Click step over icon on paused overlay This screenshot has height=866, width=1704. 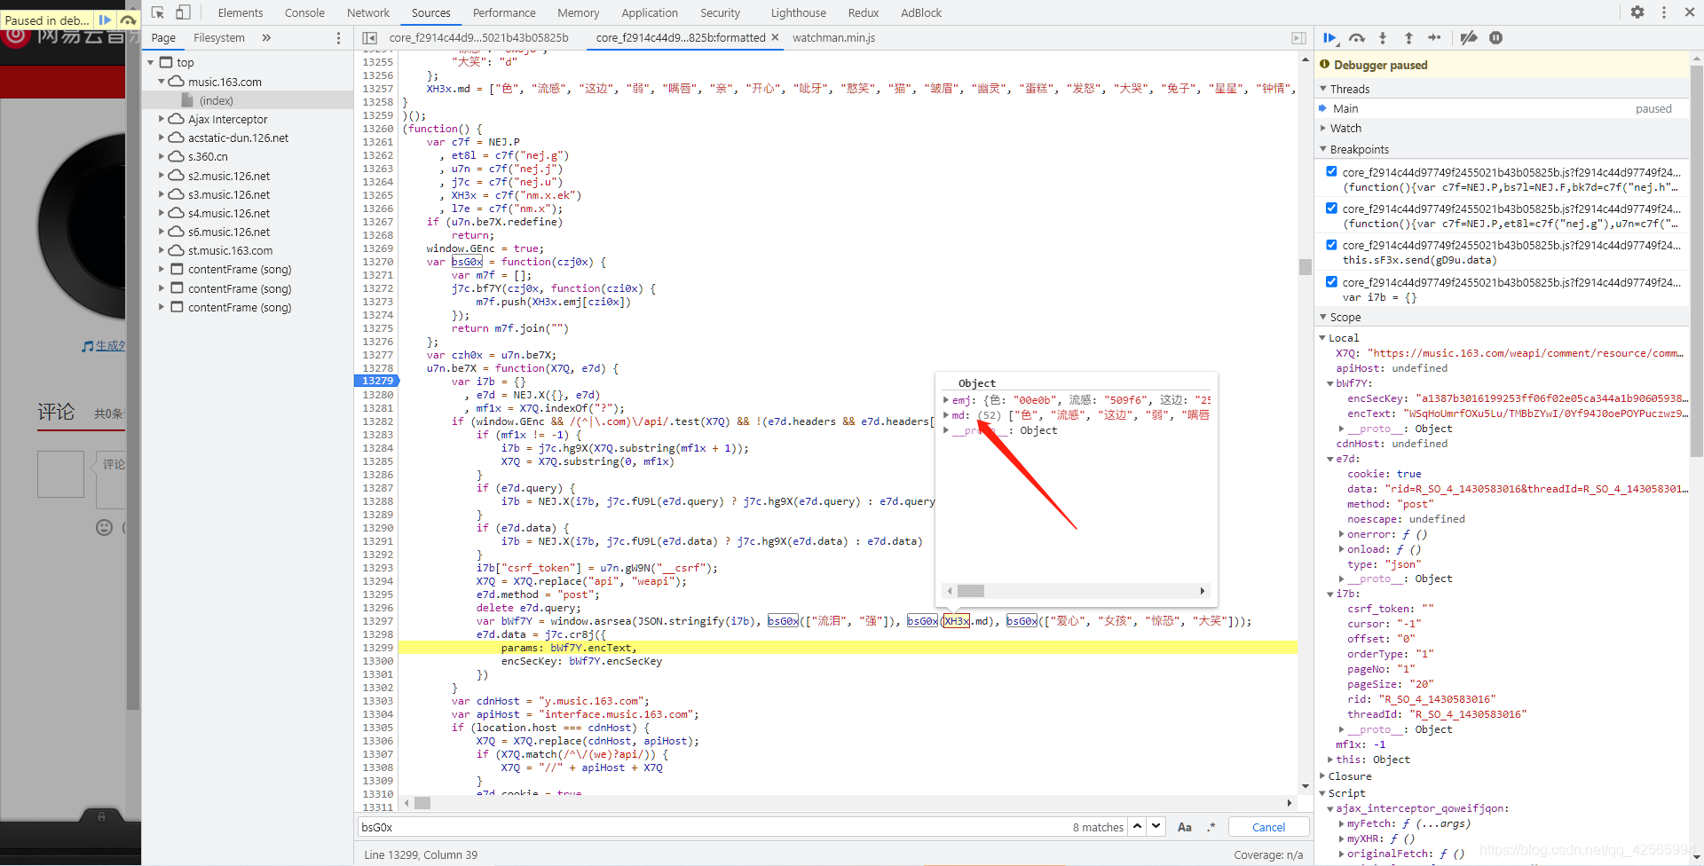click(129, 20)
